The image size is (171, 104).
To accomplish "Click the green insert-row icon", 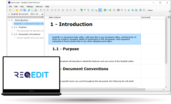I will tap(105, 10).
